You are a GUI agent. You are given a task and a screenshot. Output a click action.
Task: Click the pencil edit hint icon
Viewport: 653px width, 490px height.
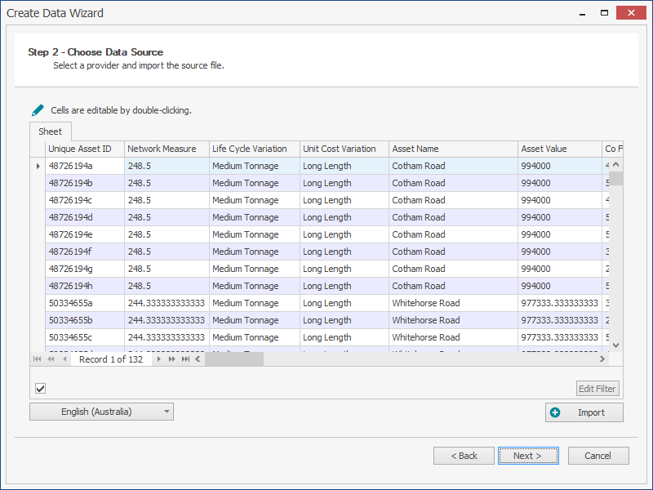38,110
